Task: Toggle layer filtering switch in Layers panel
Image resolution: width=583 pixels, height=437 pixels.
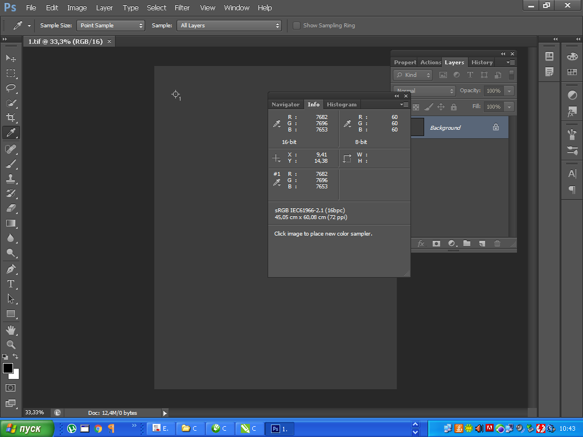Action: tap(511, 75)
